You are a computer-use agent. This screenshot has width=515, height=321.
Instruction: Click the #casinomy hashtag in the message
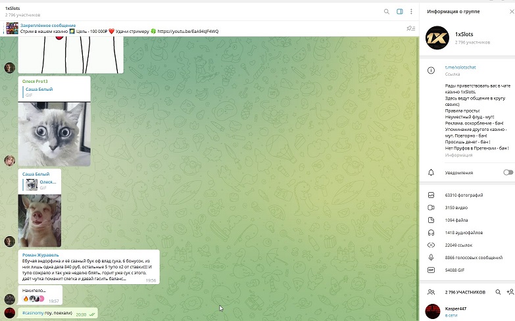click(33, 314)
